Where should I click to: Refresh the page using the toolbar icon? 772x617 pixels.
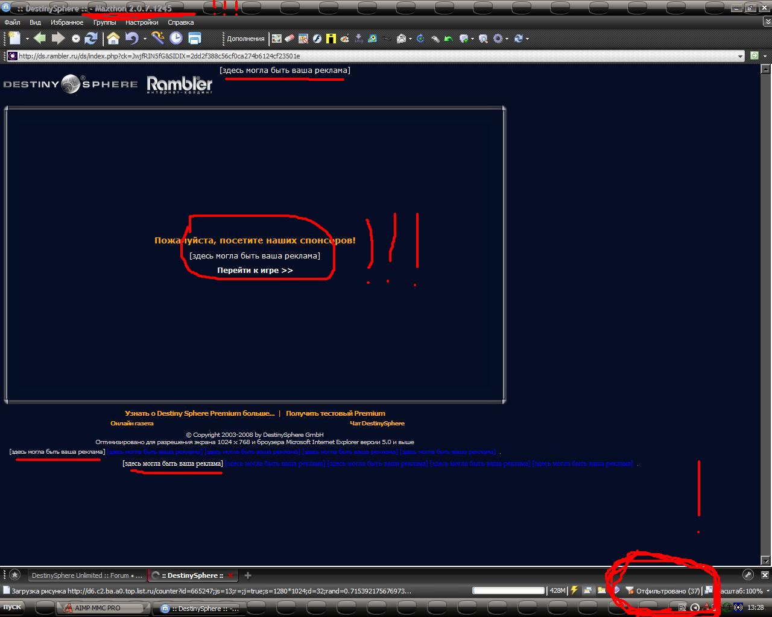coord(92,39)
